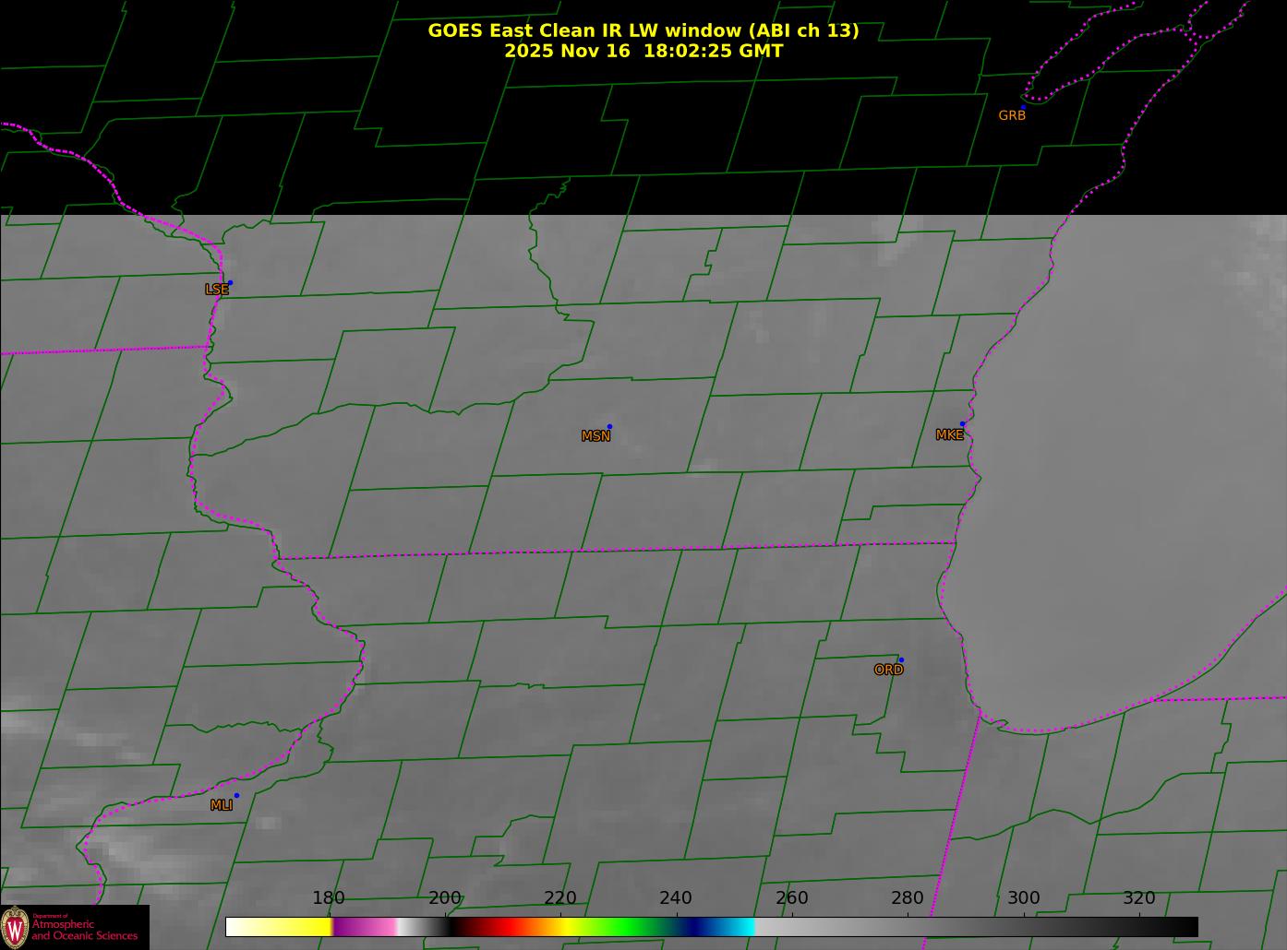The image size is (1287, 950).
Task: Click the 180 colorbar tick label
Action: tap(329, 898)
